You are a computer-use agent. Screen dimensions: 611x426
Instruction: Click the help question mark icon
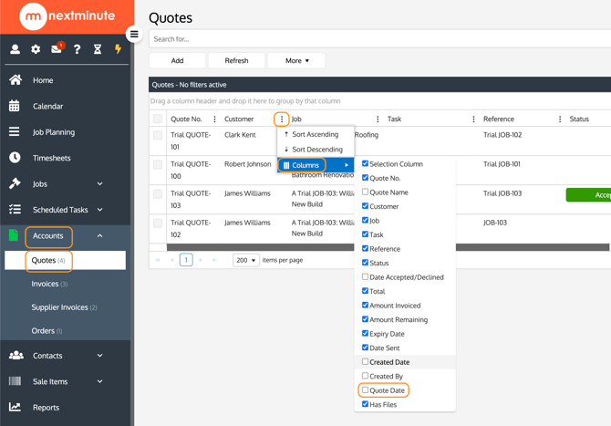tap(77, 49)
